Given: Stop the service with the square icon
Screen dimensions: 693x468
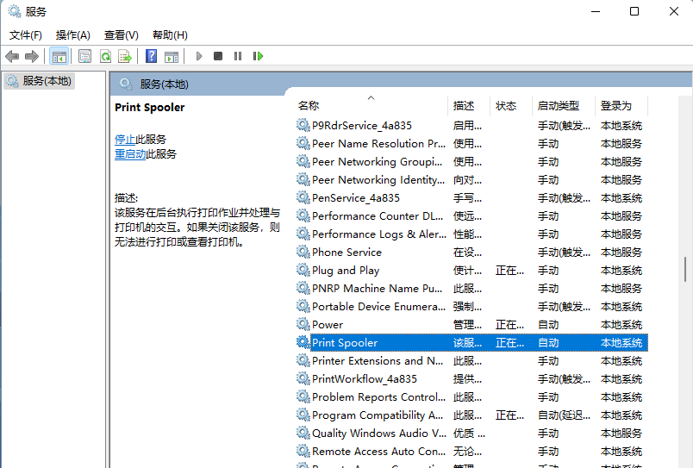Looking at the screenshot, I should pyautogui.click(x=218, y=56).
